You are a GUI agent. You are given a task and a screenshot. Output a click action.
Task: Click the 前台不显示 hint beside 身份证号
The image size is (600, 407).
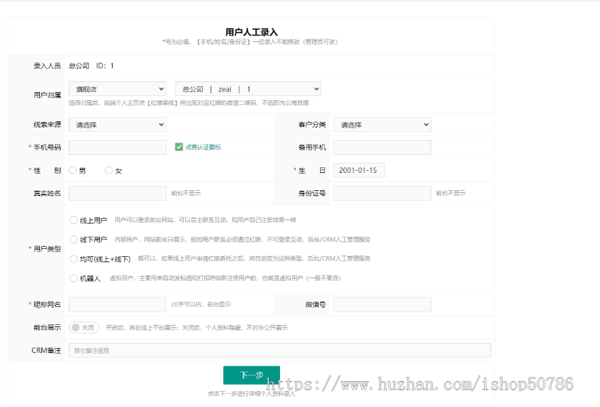[x=451, y=193]
